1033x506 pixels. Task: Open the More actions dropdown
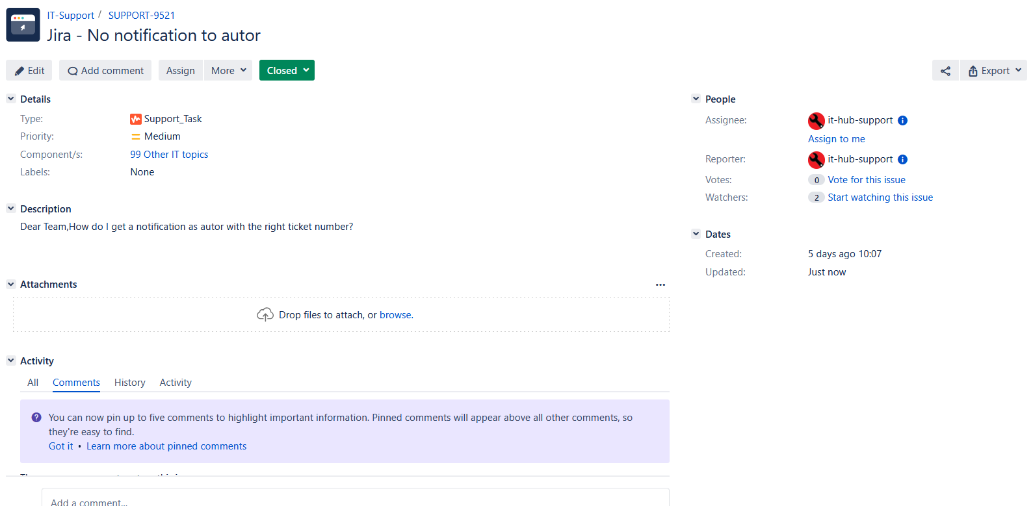click(228, 70)
